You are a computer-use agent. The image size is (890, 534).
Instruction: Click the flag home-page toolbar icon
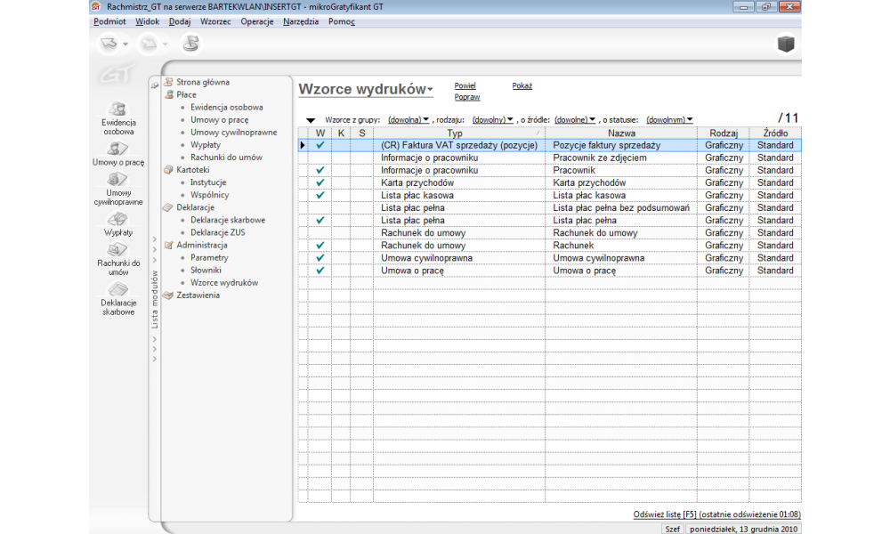190,43
